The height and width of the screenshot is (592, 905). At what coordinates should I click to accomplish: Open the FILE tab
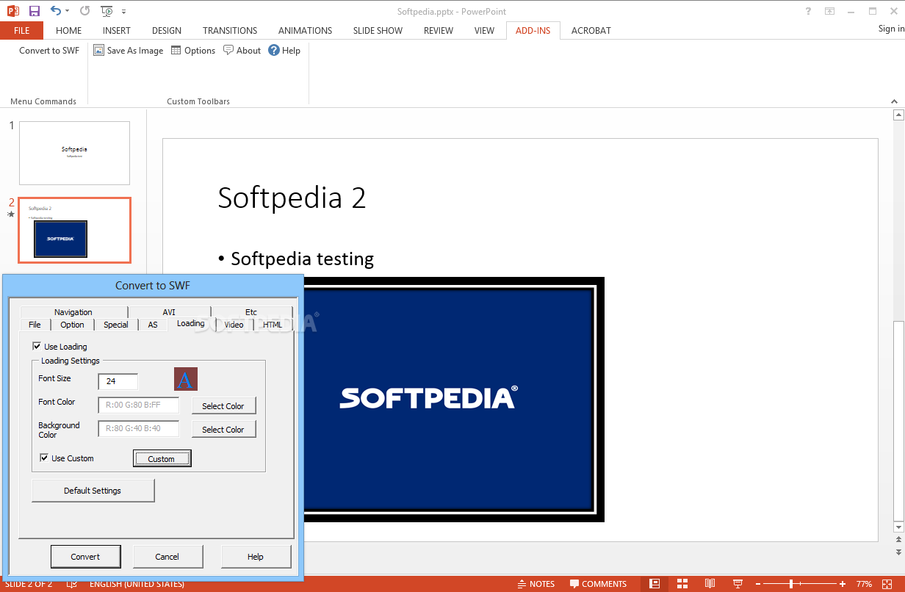[21, 31]
